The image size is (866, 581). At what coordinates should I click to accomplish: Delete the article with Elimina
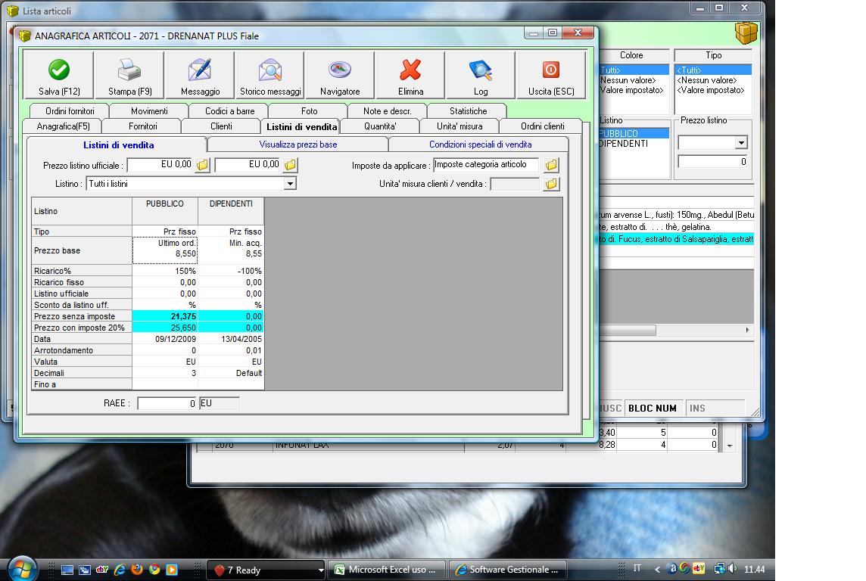pos(410,76)
